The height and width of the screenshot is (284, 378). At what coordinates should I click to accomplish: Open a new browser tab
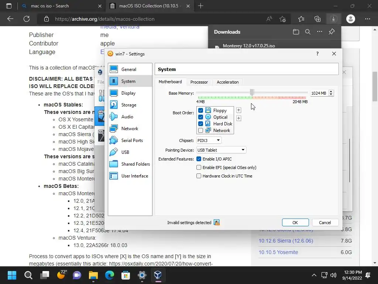(x=200, y=6)
